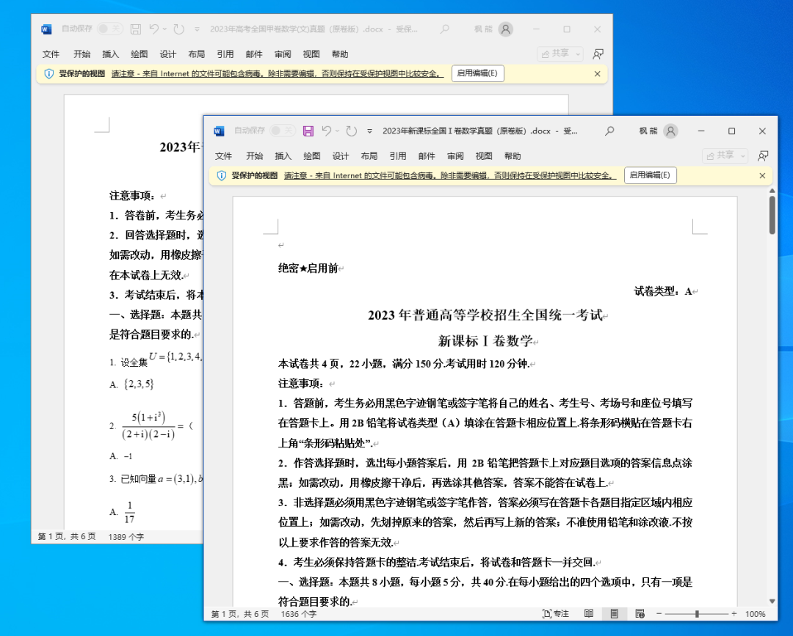Viewport: 793px width, 636px height.
Task: Click the scroll down arrow in the front window
Action: click(772, 601)
